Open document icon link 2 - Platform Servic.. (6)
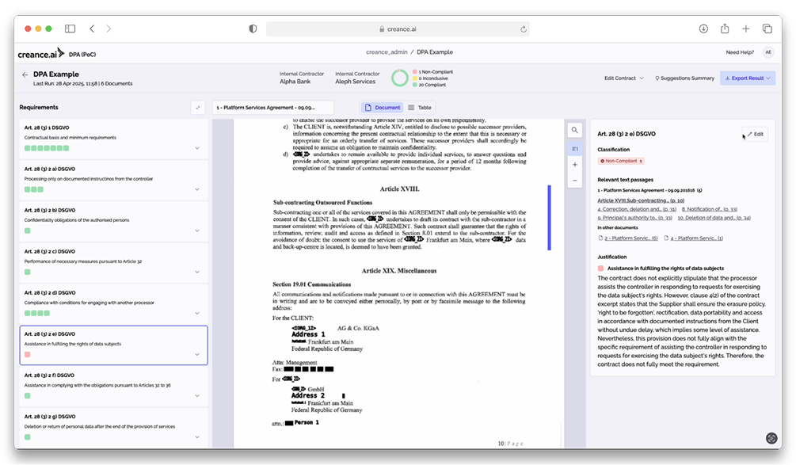Image resolution: width=796 pixels, height=465 pixels. tap(628, 238)
